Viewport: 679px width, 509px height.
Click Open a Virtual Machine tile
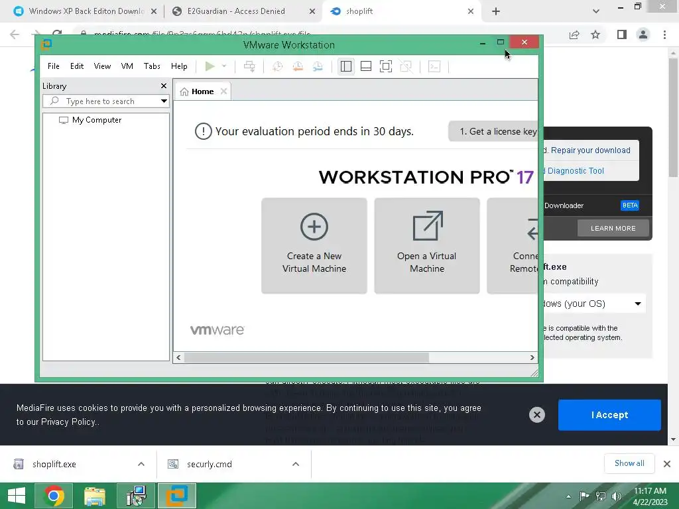click(x=427, y=246)
